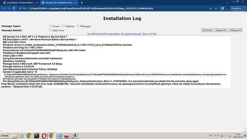Click the Collapse All button
247x139 pixels.
235,30
